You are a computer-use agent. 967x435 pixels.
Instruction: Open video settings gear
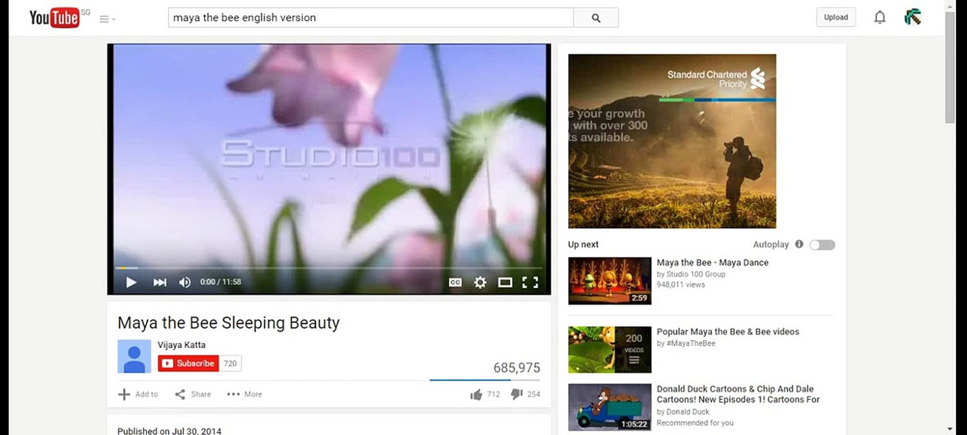point(480,282)
